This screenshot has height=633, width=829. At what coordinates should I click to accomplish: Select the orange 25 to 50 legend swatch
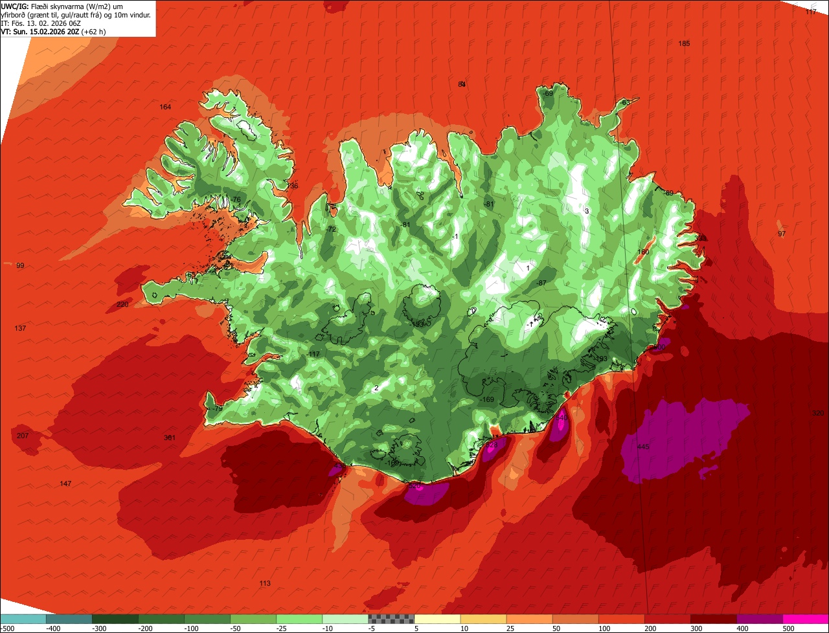pos(528,619)
